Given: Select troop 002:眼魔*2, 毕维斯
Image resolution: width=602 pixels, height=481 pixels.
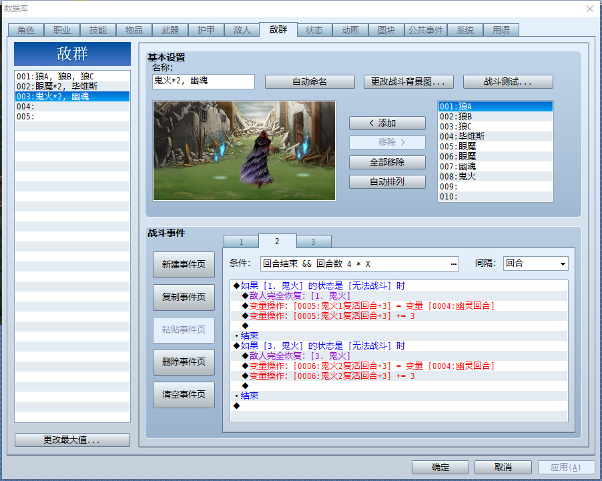Looking at the screenshot, I should (x=73, y=86).
